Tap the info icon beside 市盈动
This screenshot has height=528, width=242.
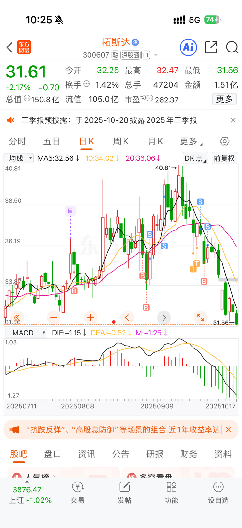(x=150, y=98)
